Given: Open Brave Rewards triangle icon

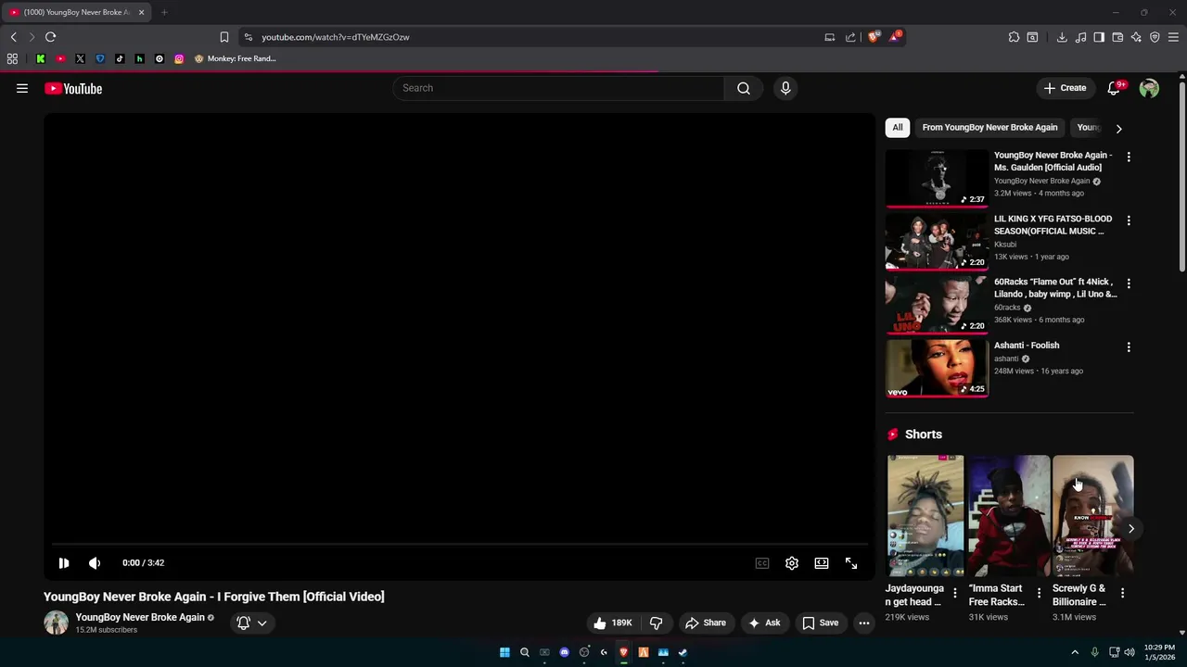Looking at the screenshot, I should [895, 37].
